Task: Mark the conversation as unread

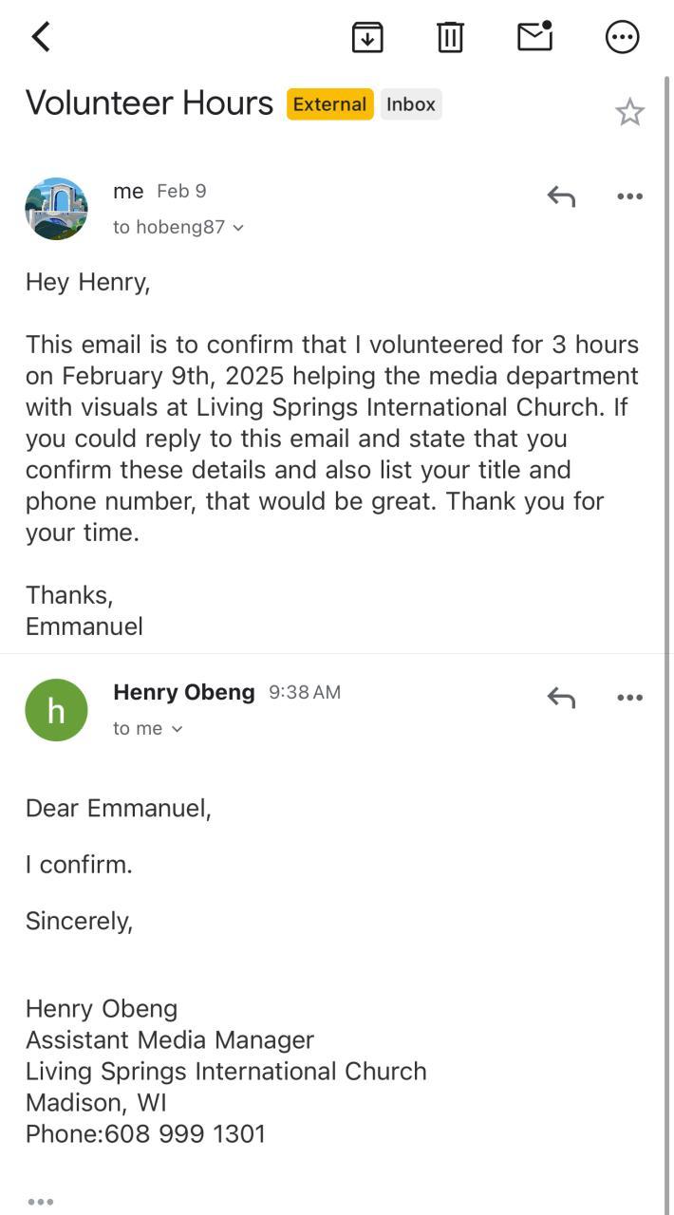Action: tap(535, 36)
